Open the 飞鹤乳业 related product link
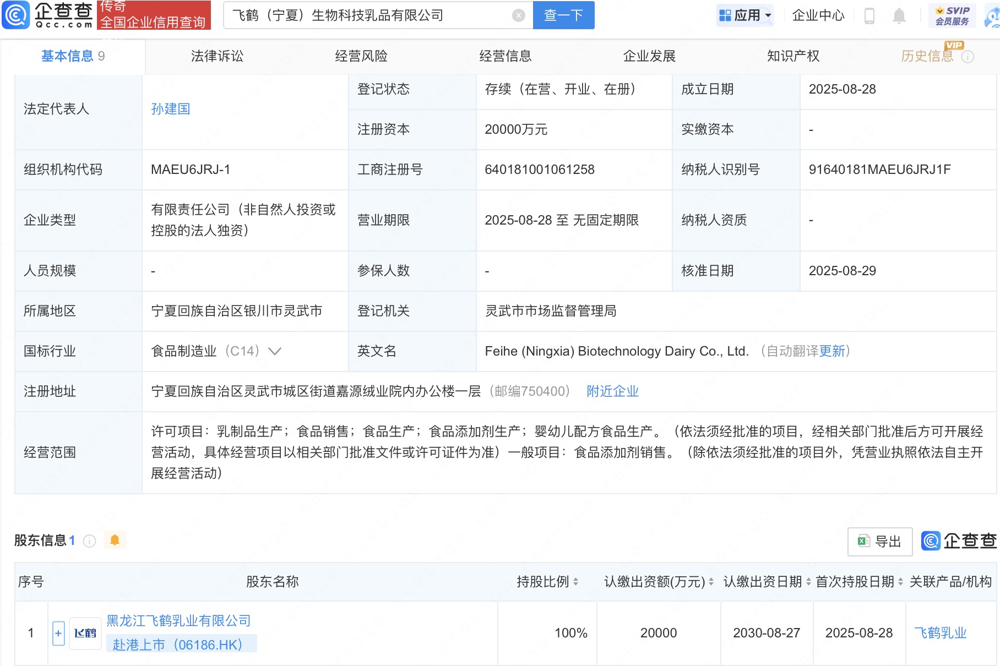This screenshot has width=1000, height=666. 941,633
